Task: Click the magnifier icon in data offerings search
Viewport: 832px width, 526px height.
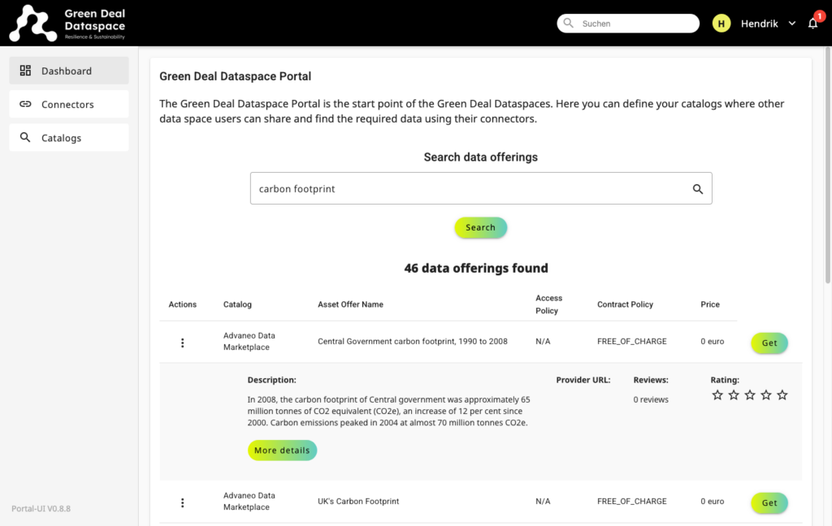Action: click(697, 189)
